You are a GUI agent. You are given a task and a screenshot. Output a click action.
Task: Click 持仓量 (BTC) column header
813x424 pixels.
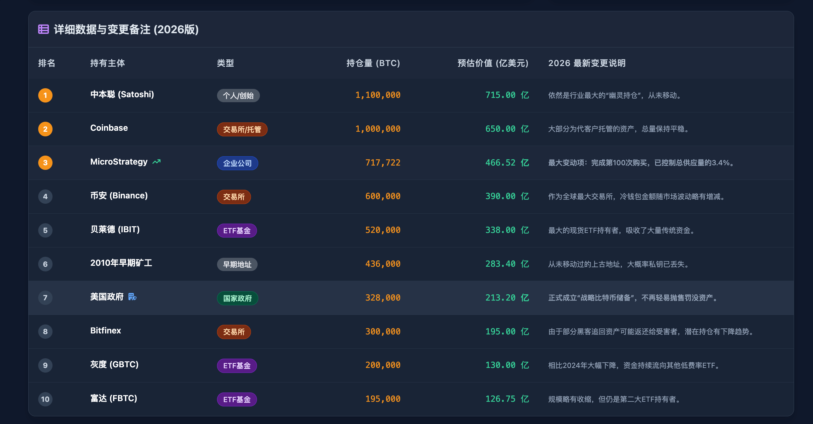click(x=373, y=63)
